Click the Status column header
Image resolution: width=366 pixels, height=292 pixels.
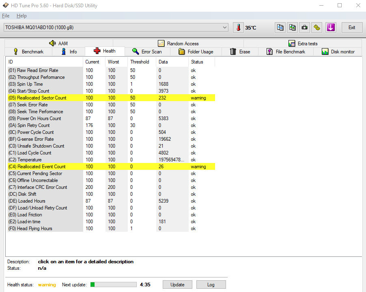click(201, 62)
